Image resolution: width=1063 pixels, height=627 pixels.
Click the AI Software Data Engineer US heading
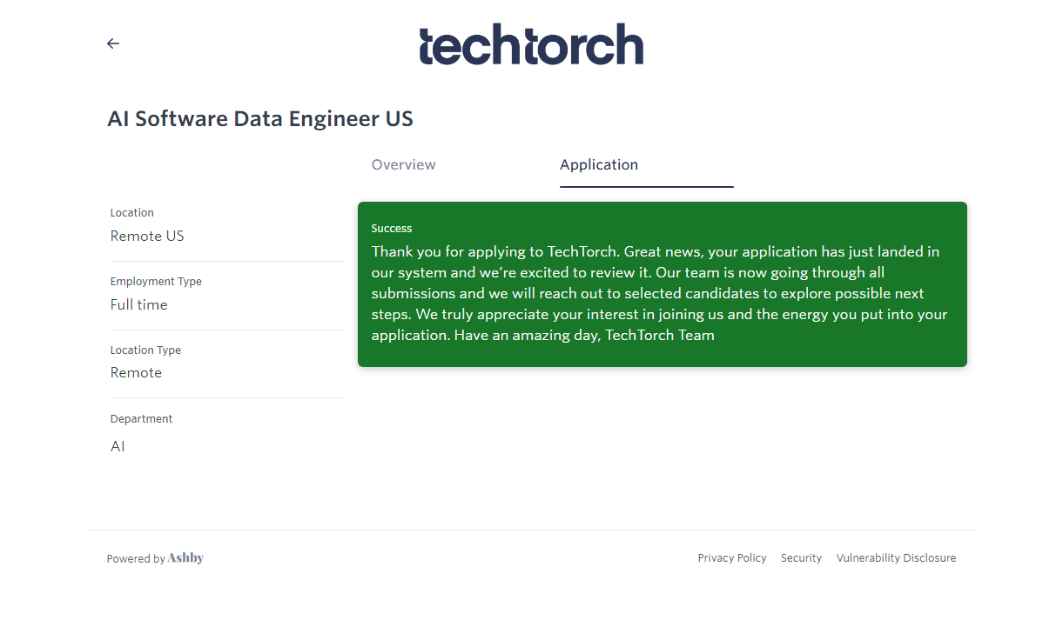pos(260,119)
